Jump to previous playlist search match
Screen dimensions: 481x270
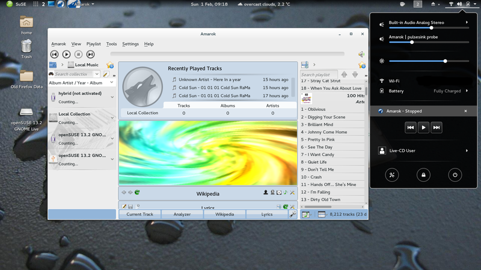coord(344,74)
